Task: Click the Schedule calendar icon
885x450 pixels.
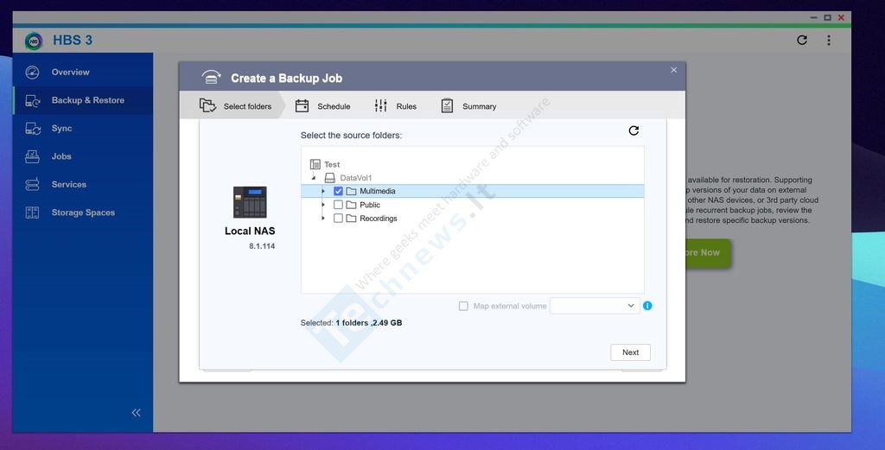Action: click(x=302, y=105)
